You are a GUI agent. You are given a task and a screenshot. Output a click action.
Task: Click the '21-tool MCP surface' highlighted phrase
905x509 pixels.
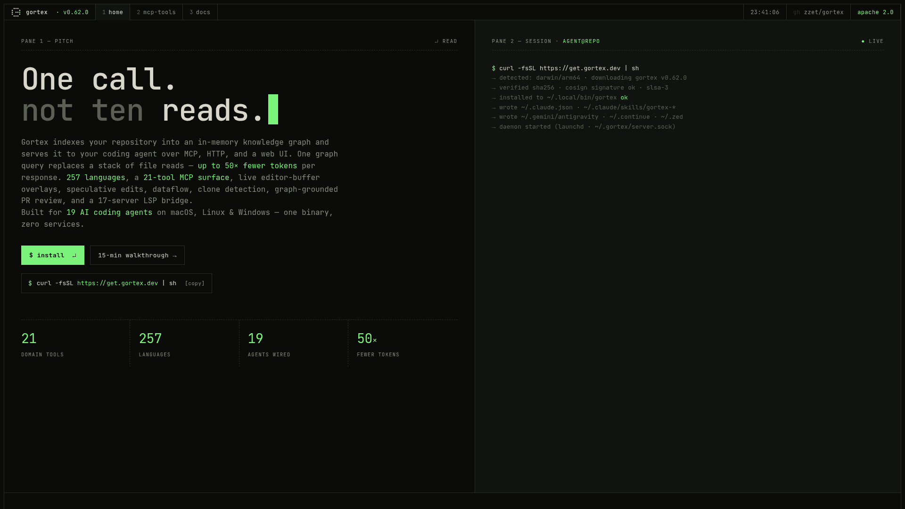[x=186, y=178]
